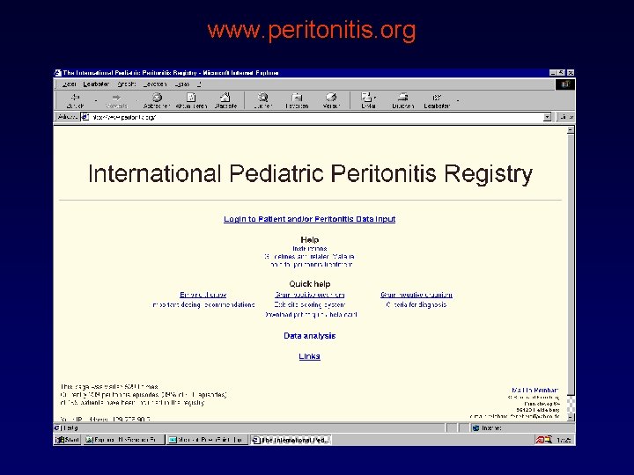Click the Fertig status bar text

[x=70, y=427]
